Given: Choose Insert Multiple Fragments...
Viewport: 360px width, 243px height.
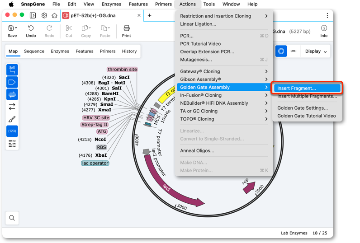Looking at the screenshot, I should (x=307, y=96).
